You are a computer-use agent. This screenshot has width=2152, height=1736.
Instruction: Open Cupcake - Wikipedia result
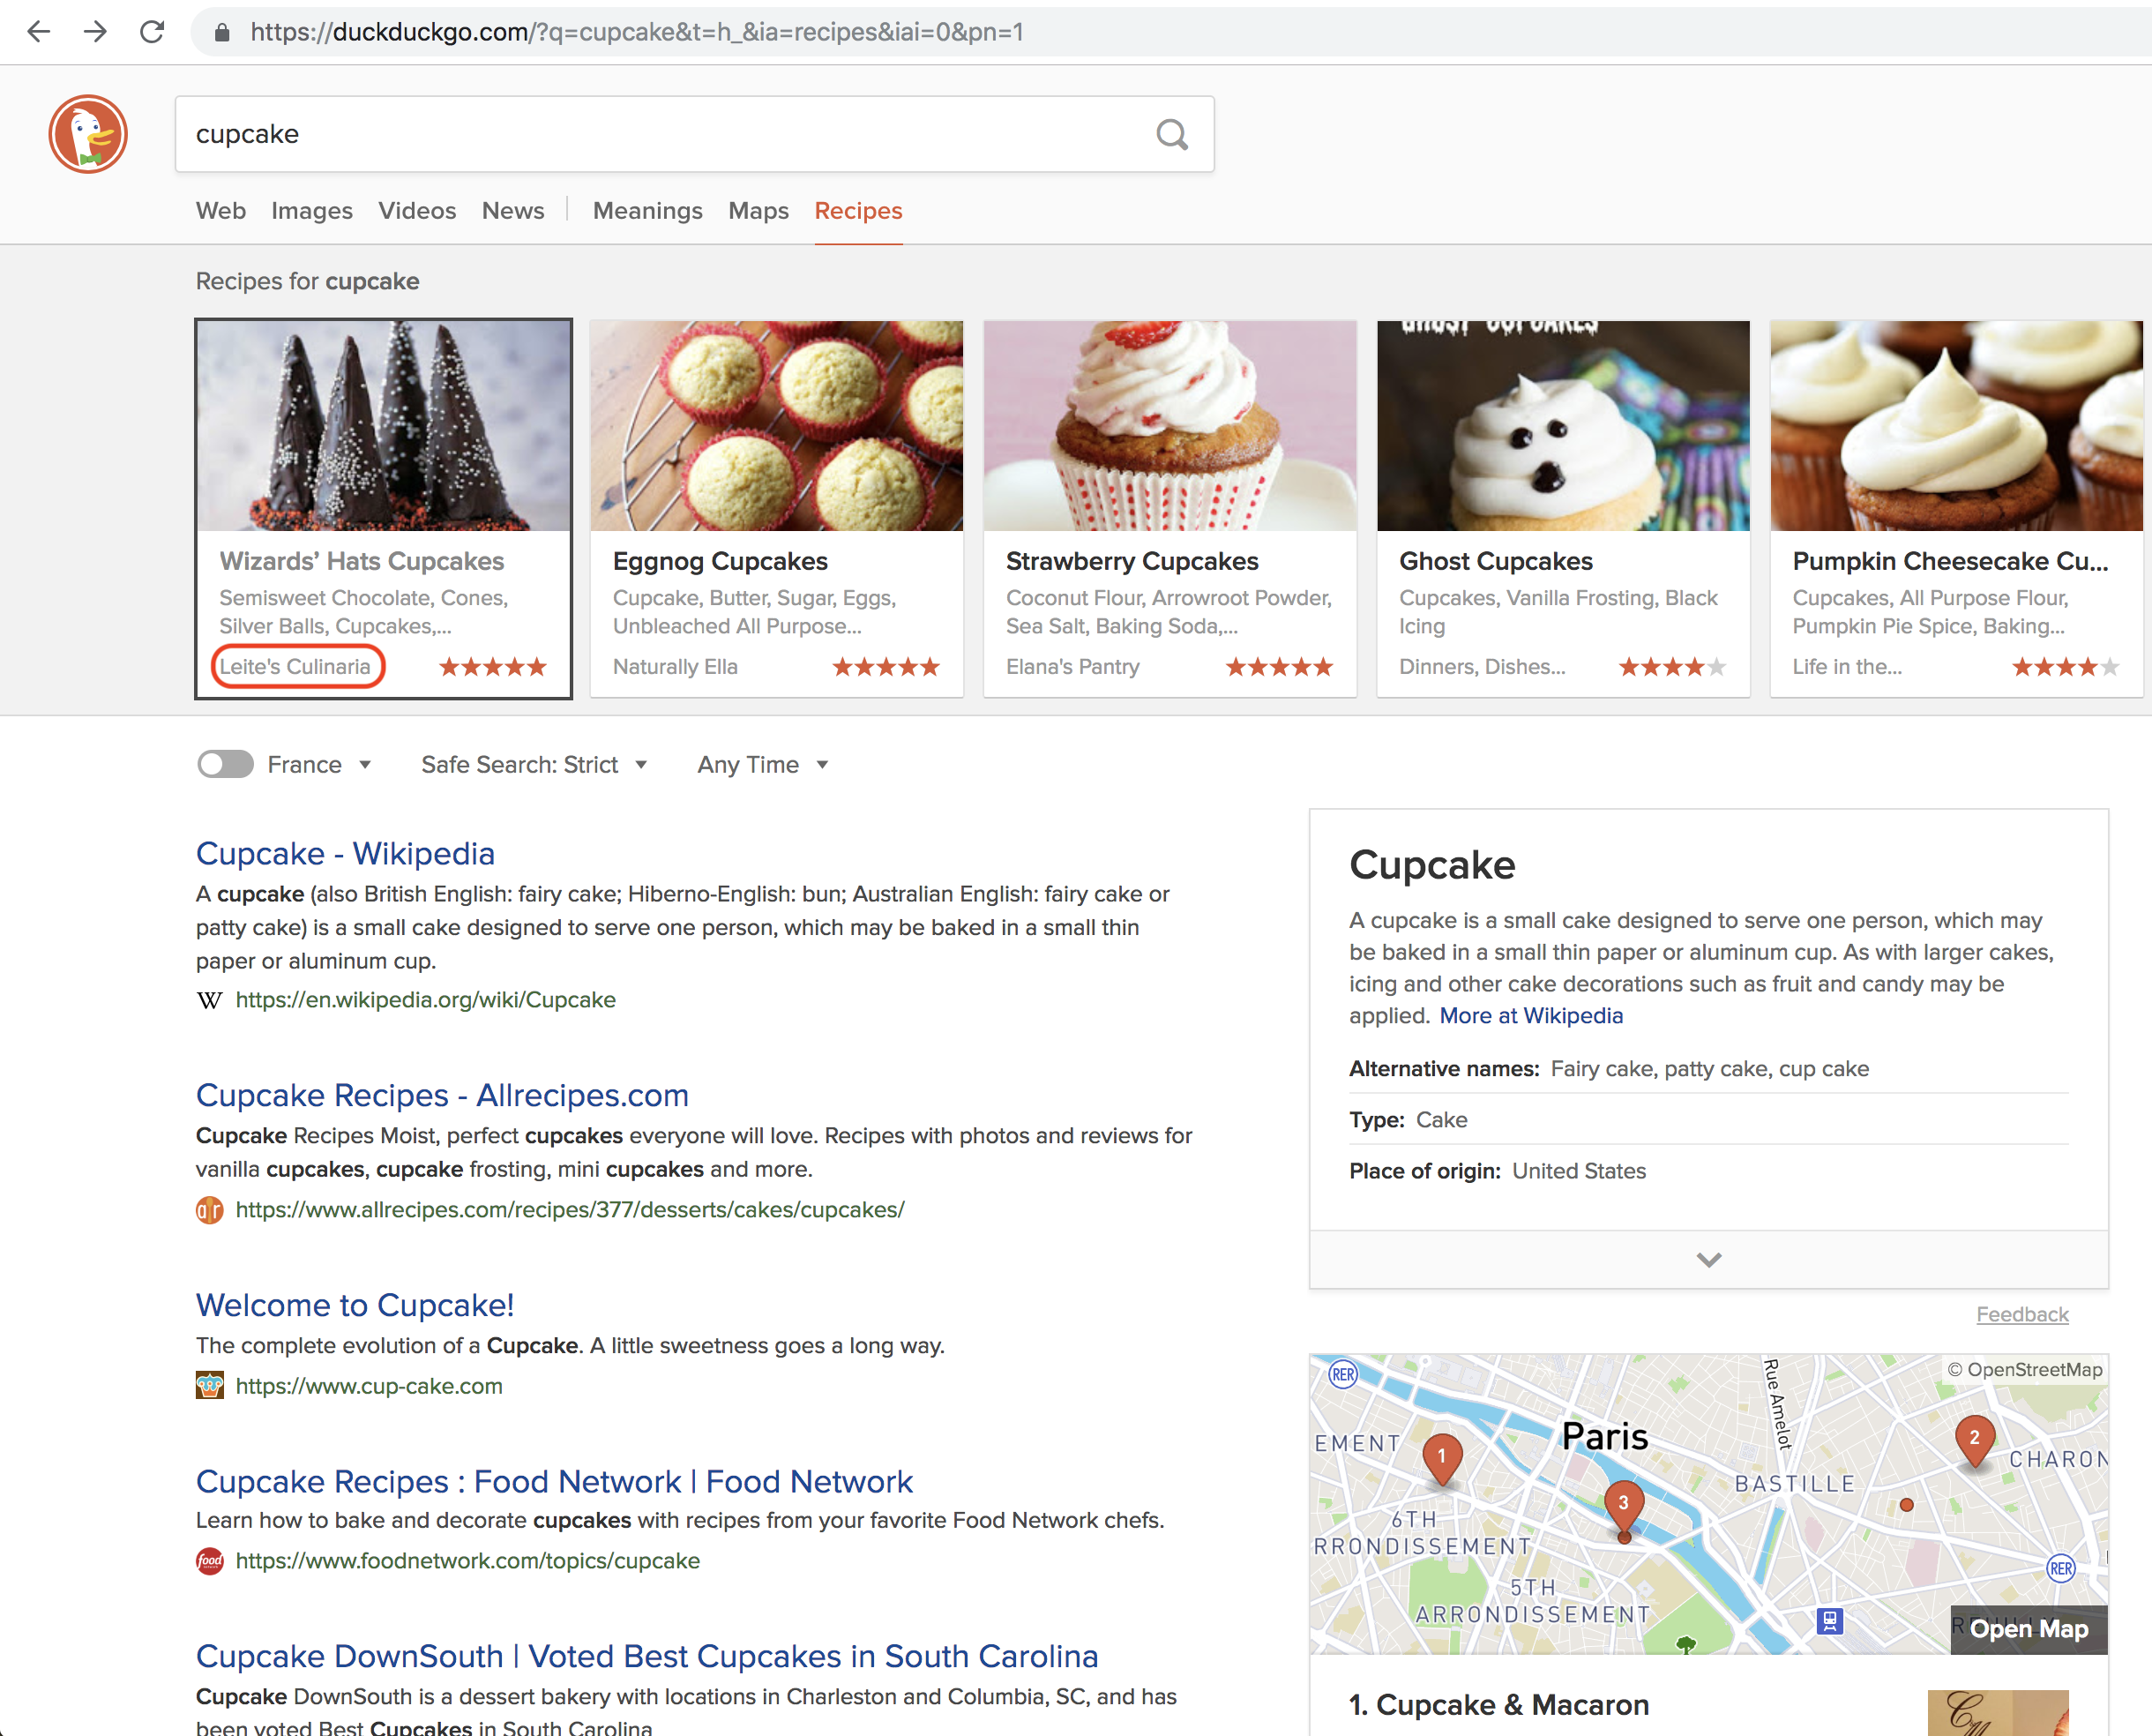tap(345, 854)
